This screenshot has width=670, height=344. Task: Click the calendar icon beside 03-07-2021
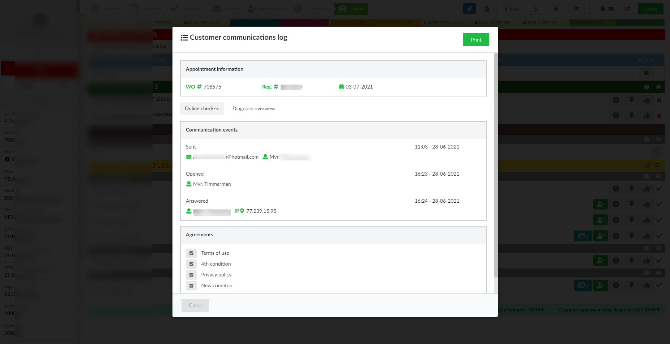click(341, 87)
